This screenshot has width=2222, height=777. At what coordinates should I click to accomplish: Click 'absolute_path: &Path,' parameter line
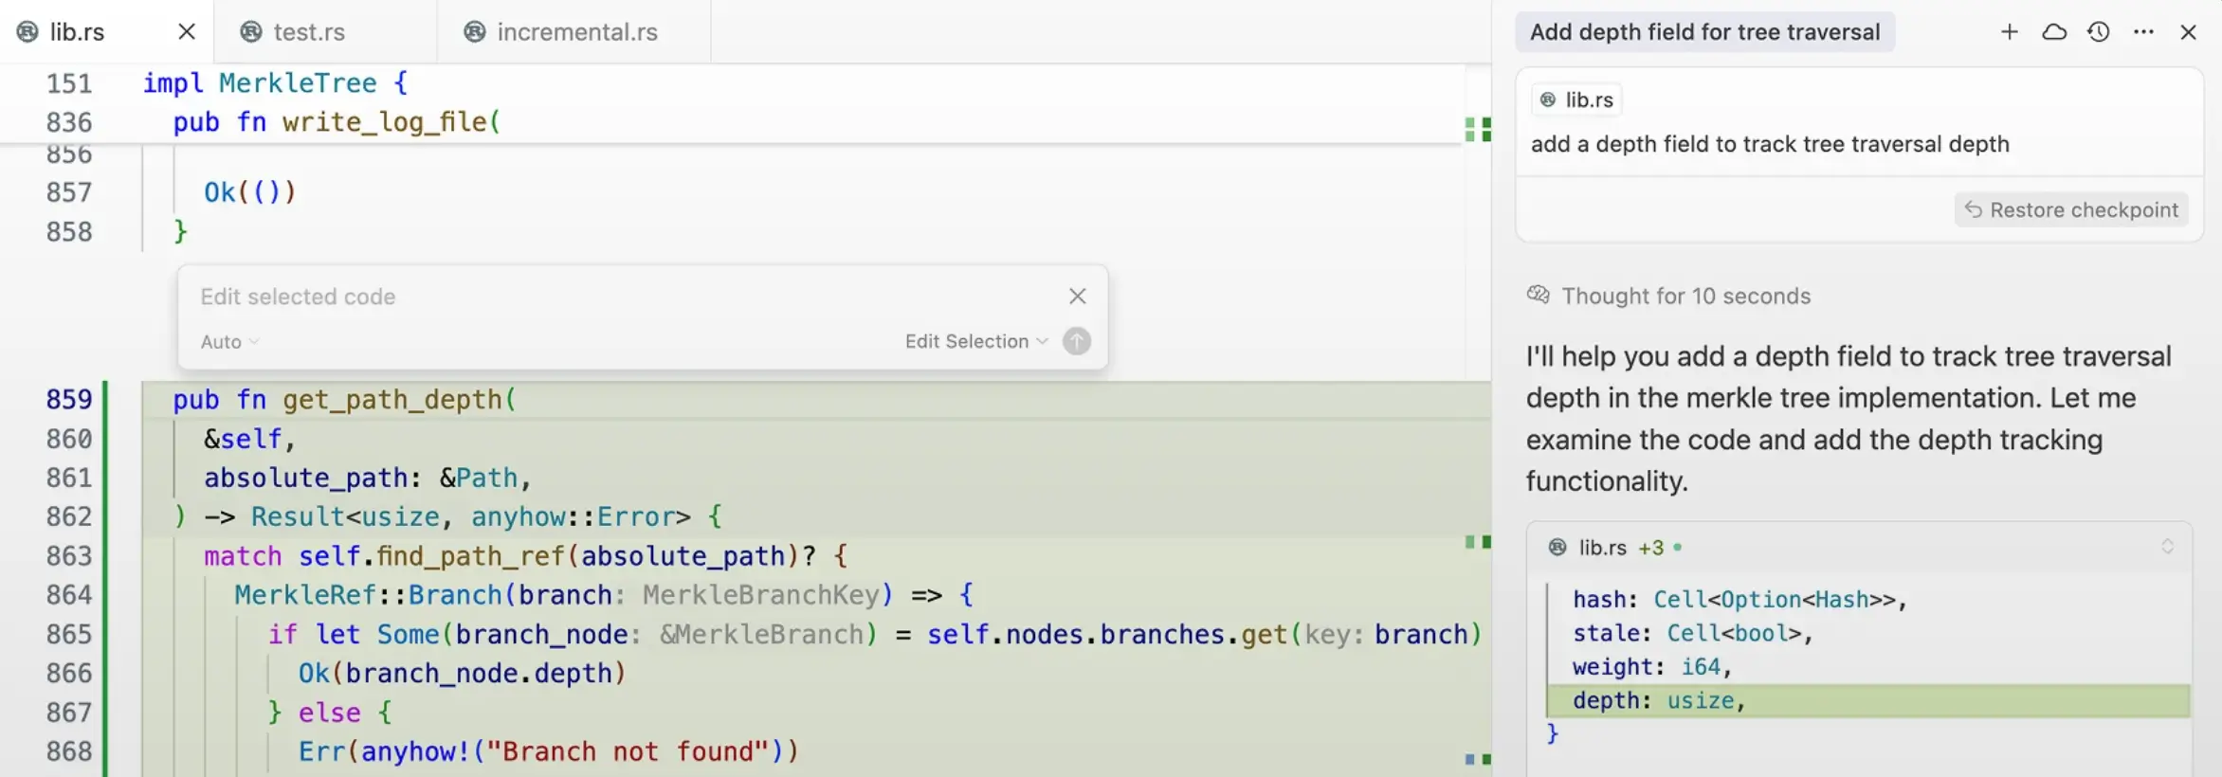point(368,478)
